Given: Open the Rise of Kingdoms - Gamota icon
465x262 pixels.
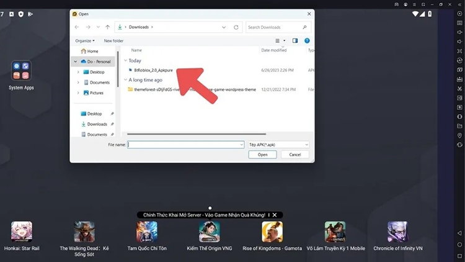Looking at the screenshot, I should point(272,232).
